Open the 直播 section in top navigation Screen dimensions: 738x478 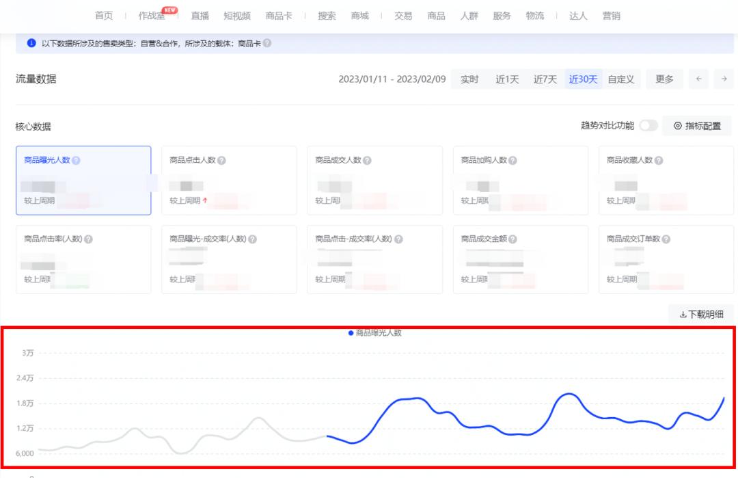point(199,16)
